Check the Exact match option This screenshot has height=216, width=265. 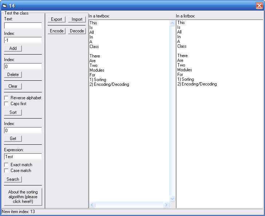click(7, 165)
